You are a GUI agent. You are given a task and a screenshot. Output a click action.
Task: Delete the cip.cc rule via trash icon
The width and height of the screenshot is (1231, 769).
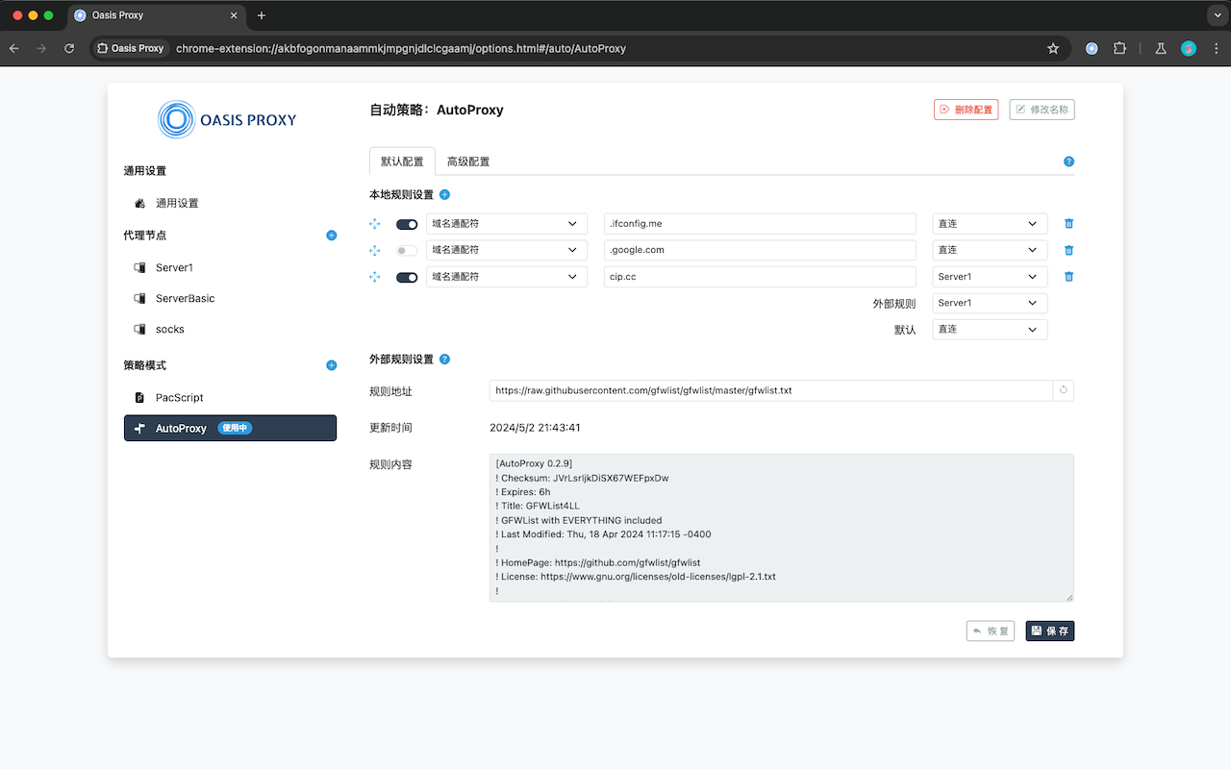click(x=1068, y=276)
